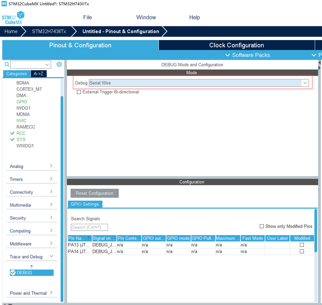
Task: Click the search magnifier icon in sidebar
Action: click(x=7, y=64)
